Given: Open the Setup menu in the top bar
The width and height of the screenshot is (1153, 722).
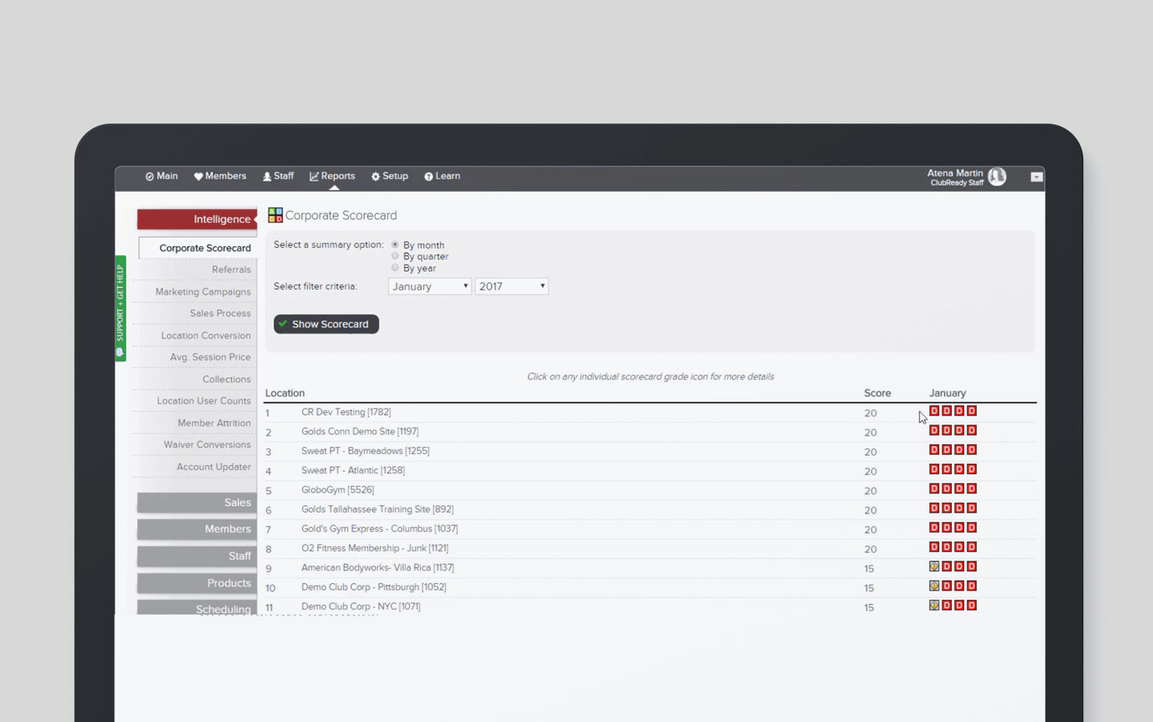Looking at the screenshot, I should click(390, 176).
